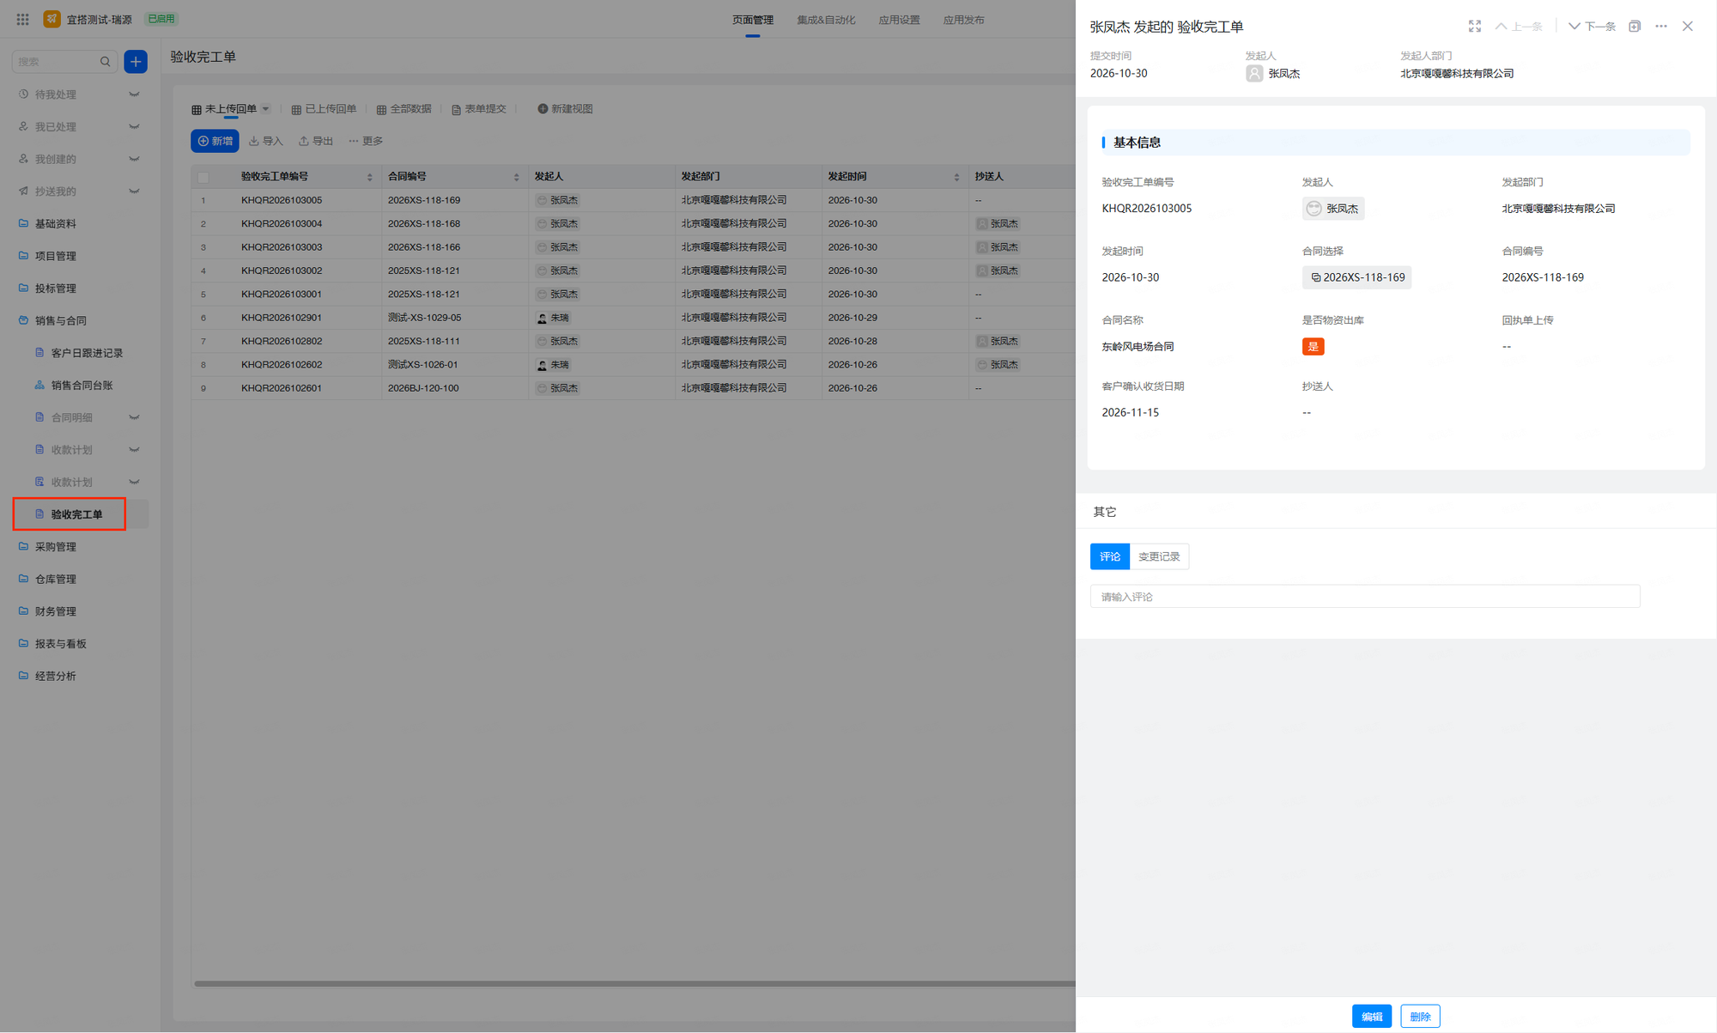The height and width of the screenshot is (1033, 1717).
Task: Switch to 集成&自动化 top tab
Action: coord(826,20)
